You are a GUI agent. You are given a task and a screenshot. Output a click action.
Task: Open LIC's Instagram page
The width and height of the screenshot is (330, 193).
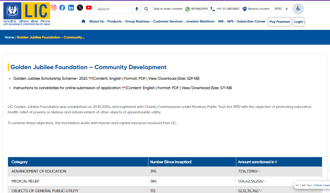point(53,8)
